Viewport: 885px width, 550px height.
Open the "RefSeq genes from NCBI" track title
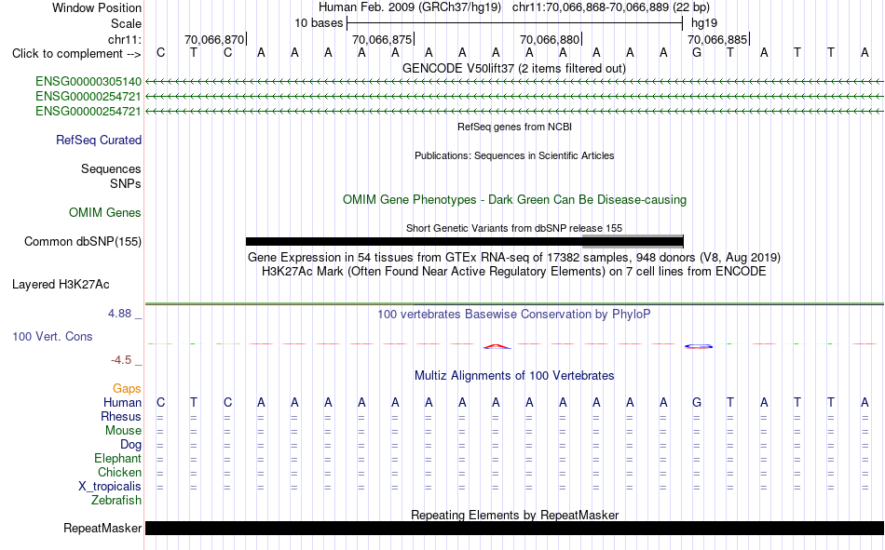tap(514, 127)
